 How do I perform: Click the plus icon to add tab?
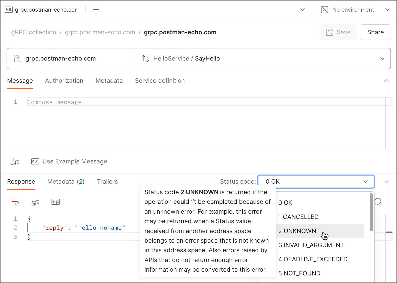96,10
